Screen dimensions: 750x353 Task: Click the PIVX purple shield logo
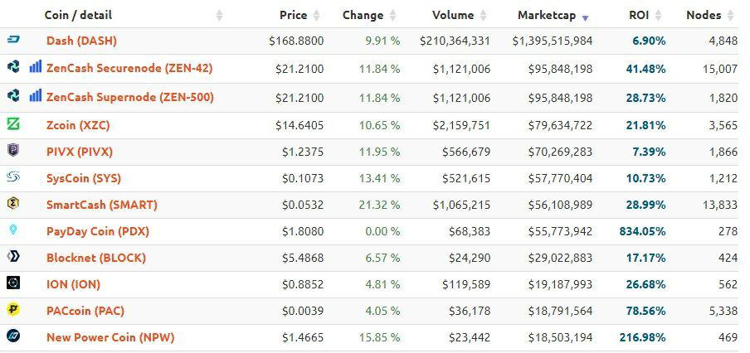13,151
